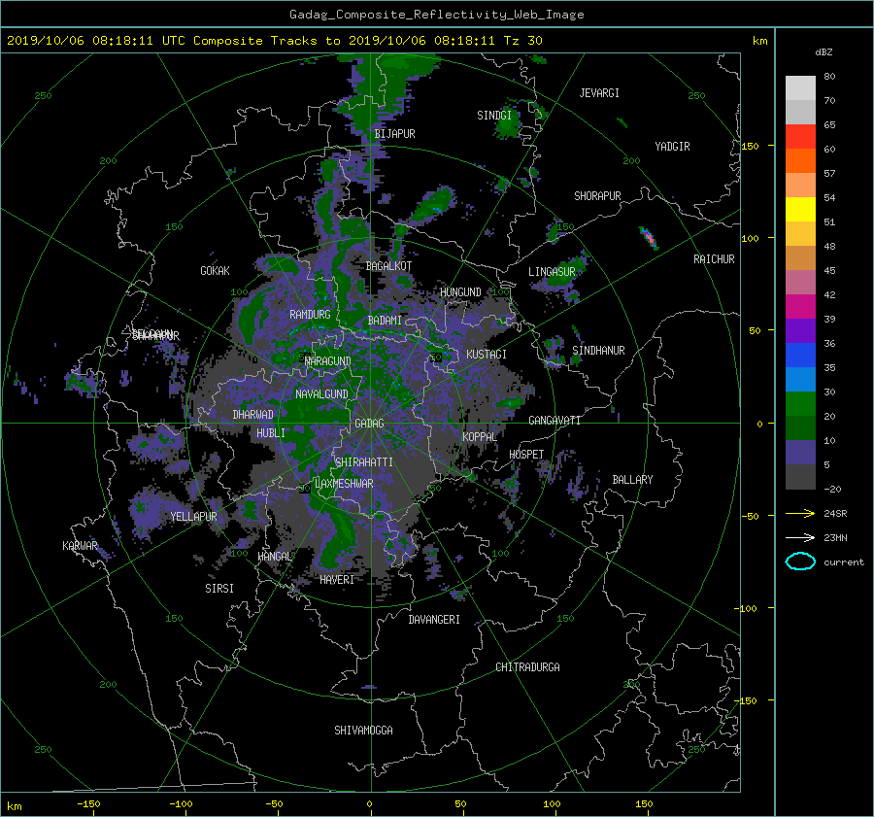Click the KOPPAL town label
874x817 pixels.
click(480, 436)
